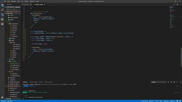This screenshot has height=102, width=182.
Task: Expand the styles folder
Action: [x=13, y=59]
